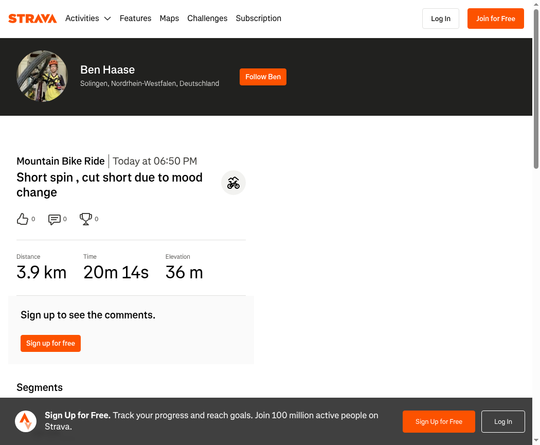Click the mountain bike activity type icon
Image resolution: width=540 pixels, height=445 pixels.
tap(233, 183)
